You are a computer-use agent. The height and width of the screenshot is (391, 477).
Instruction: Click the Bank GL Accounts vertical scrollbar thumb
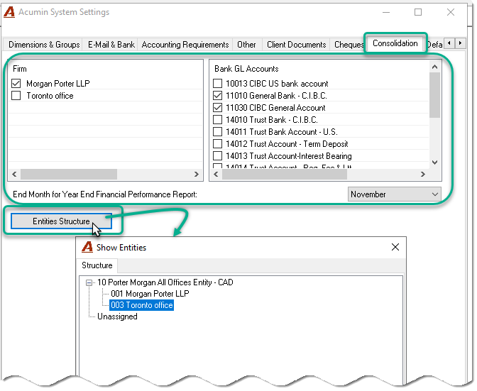[434, 95]
